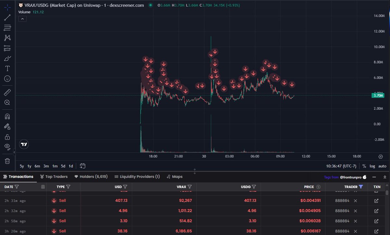The image size is (390, 235).
Task: Select the XABCD pattern tool
Action: tap(7, 38)
